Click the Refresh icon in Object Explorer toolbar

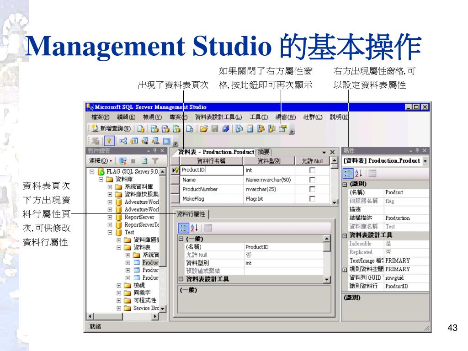(x=144, y=161)
